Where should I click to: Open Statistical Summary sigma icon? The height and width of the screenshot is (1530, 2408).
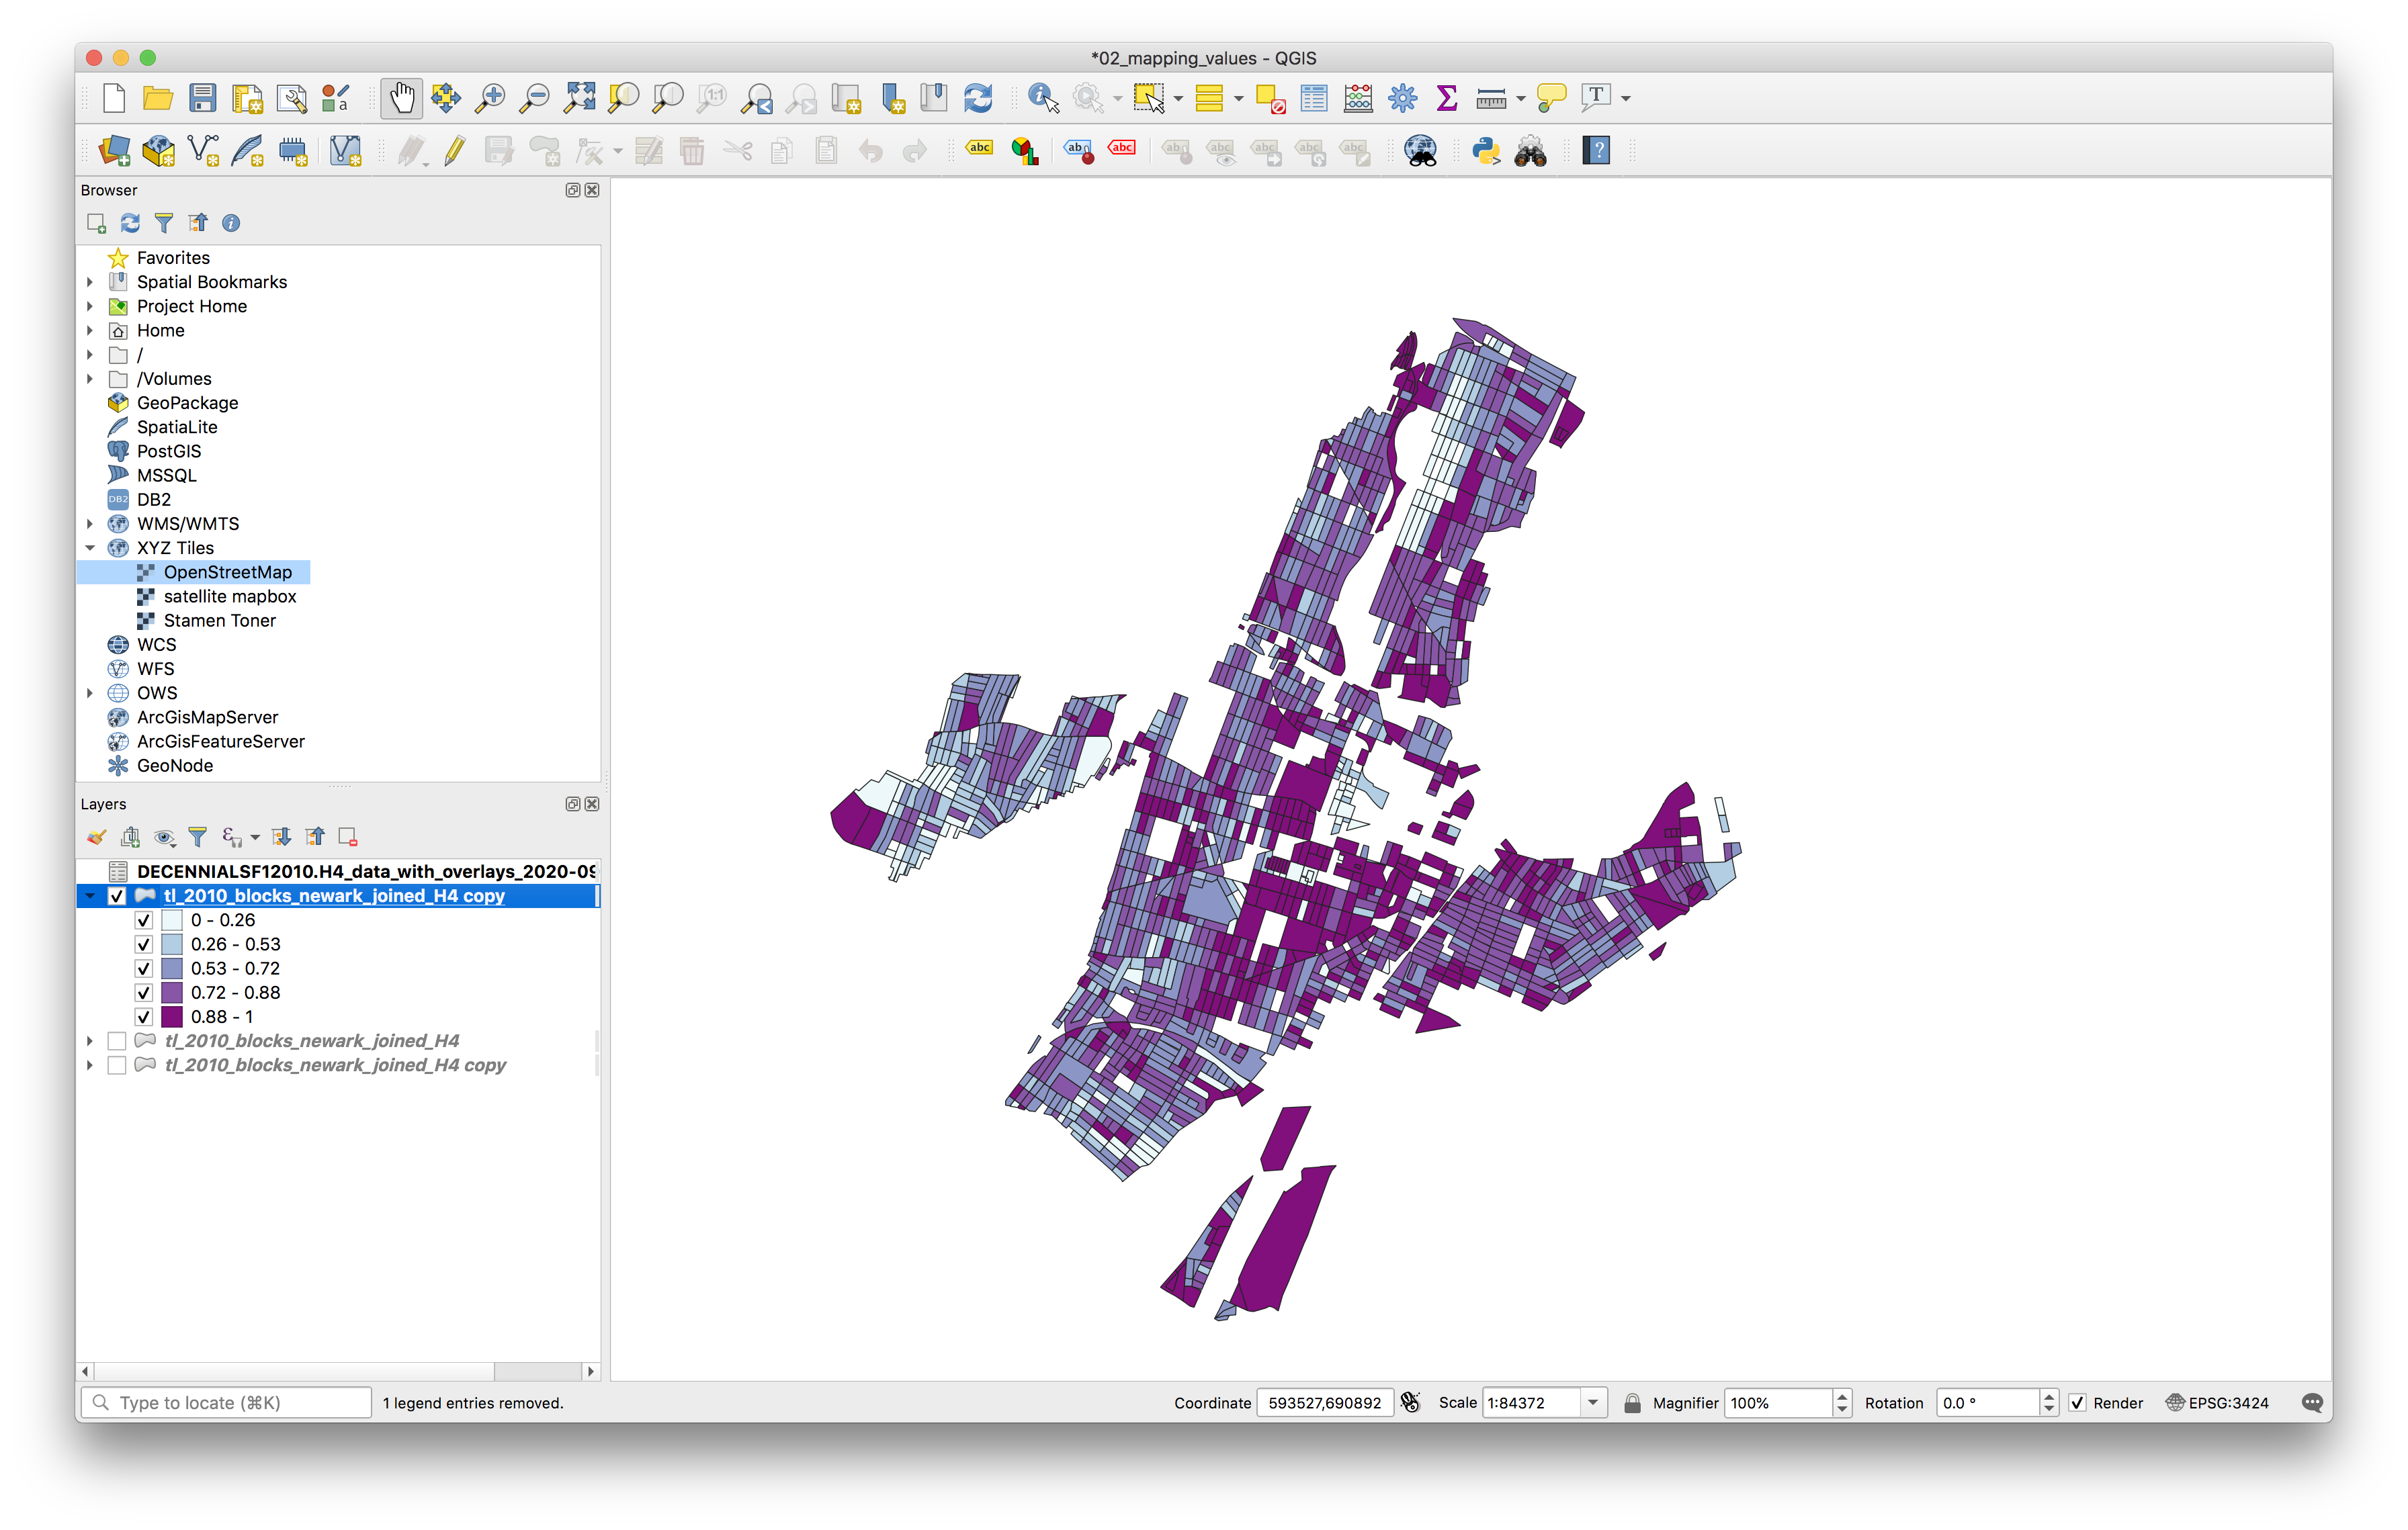1446,98
